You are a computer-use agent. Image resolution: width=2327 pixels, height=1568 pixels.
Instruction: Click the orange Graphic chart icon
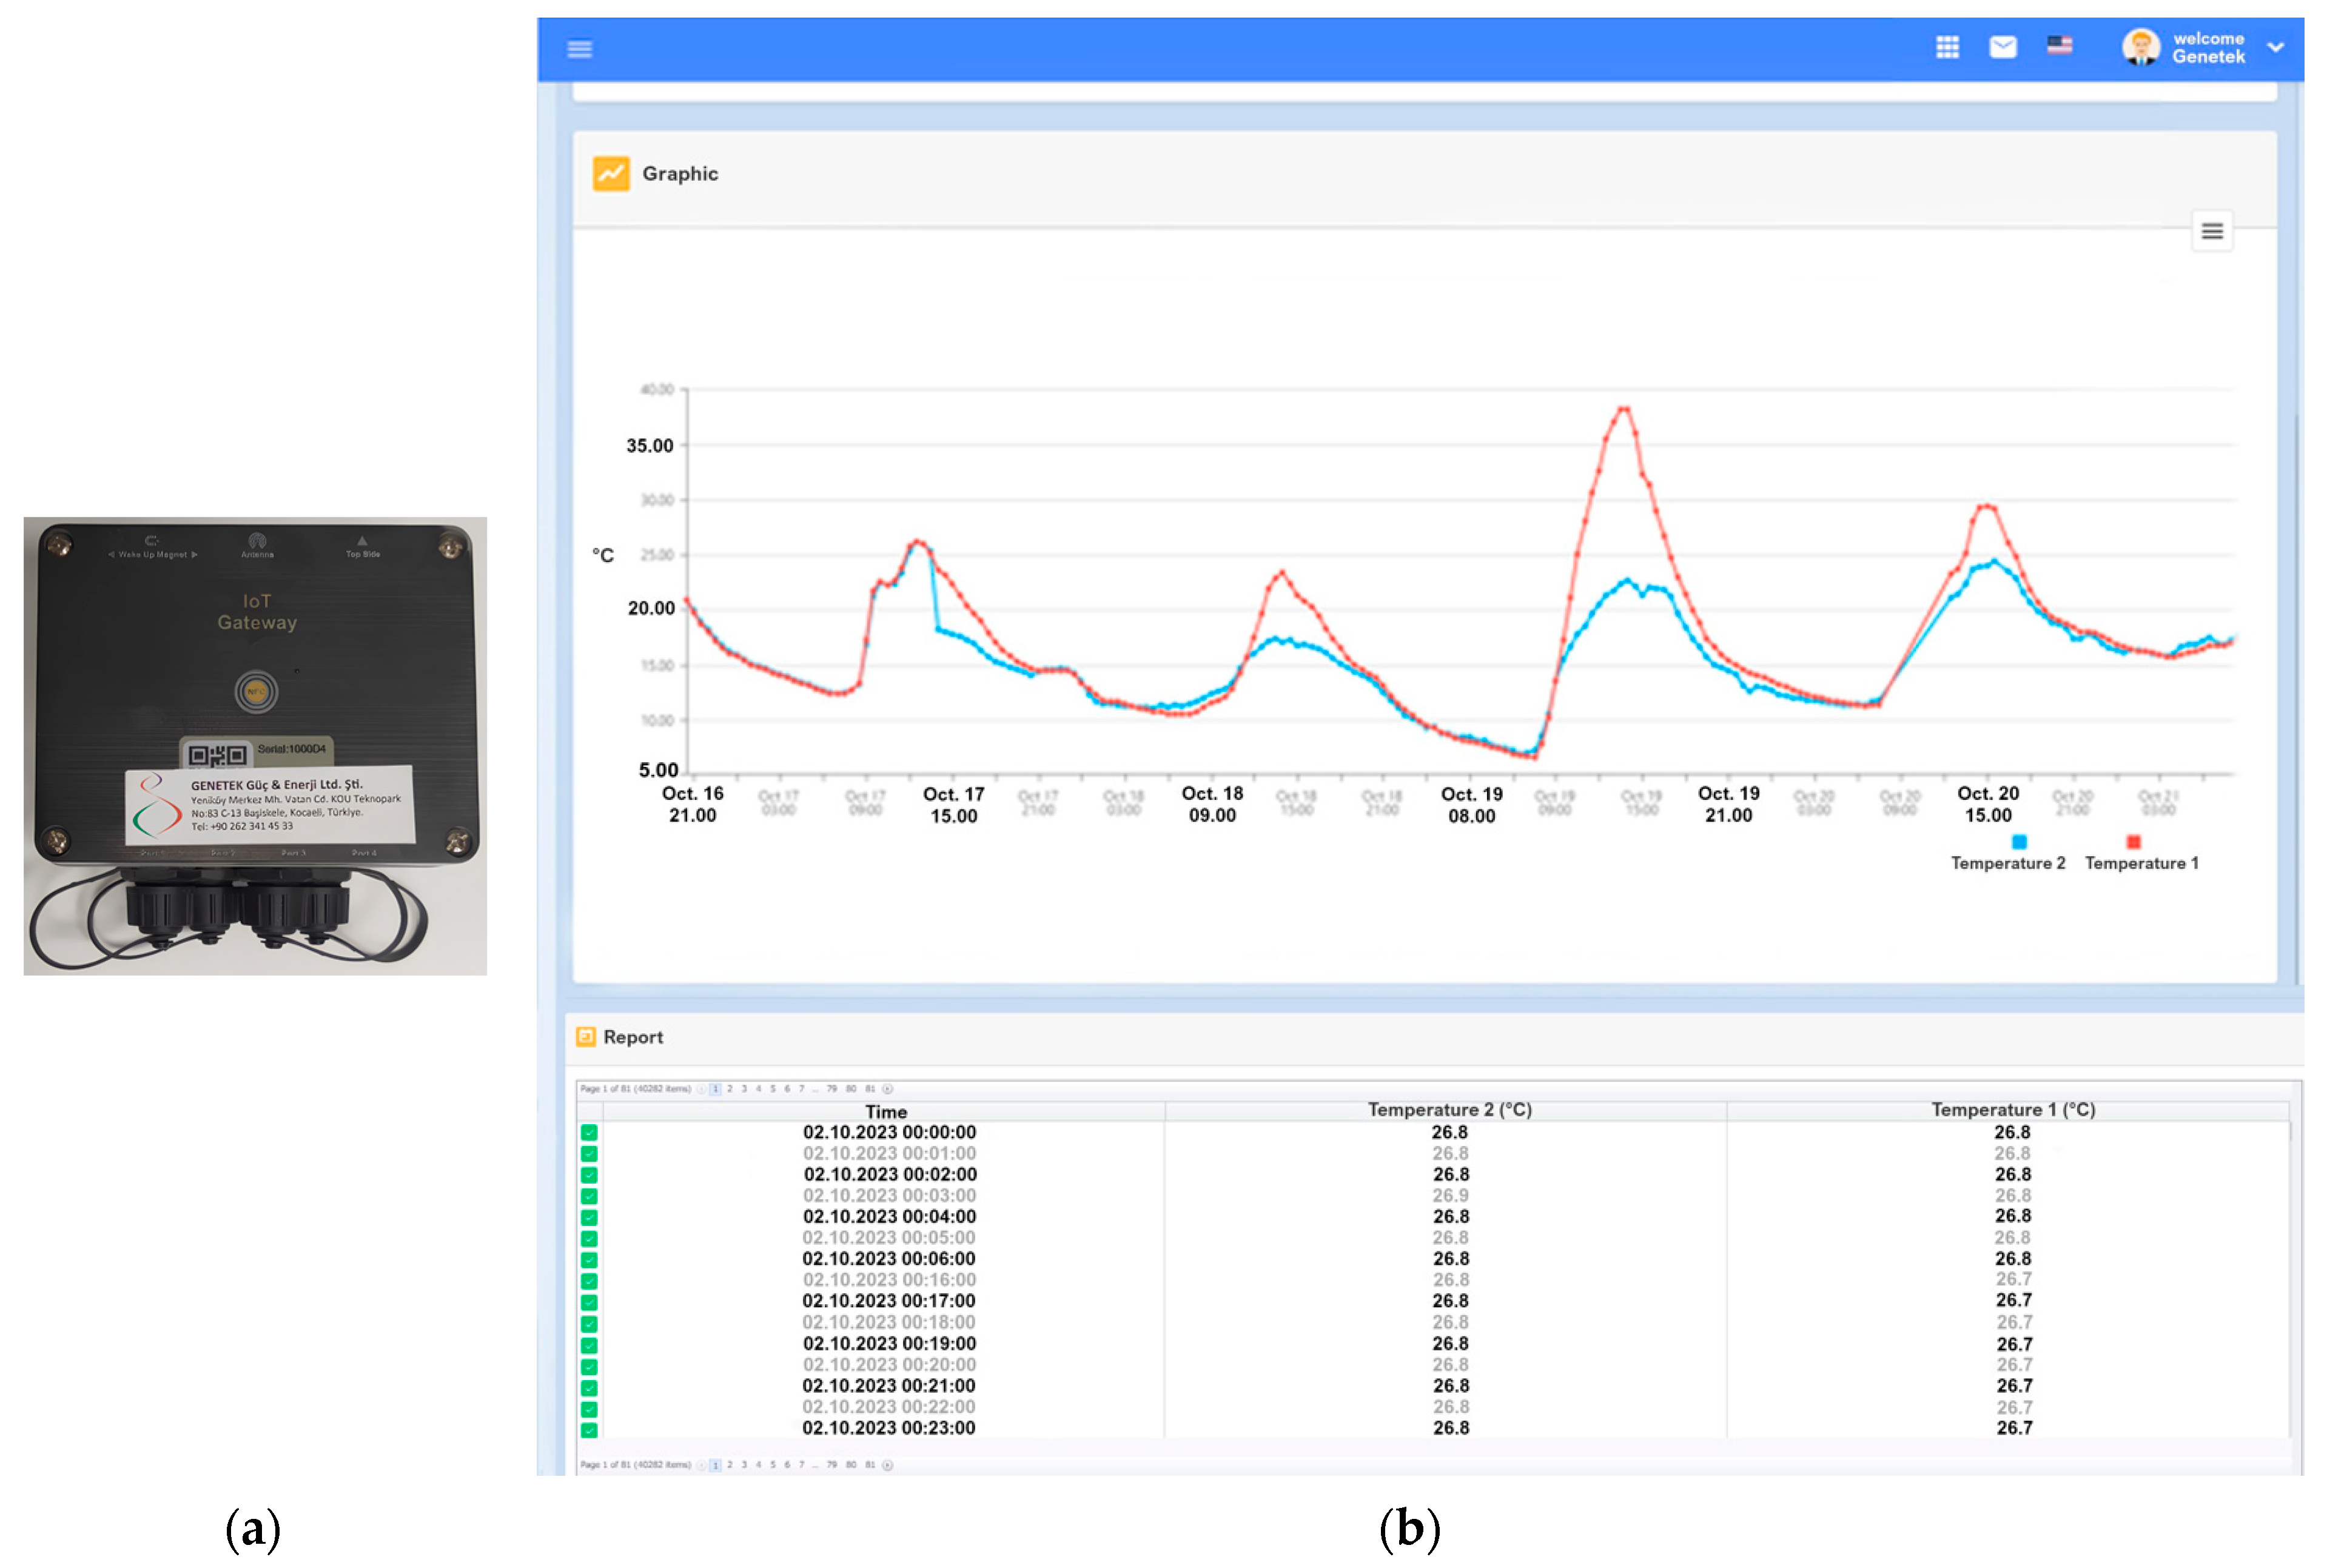[x=611, y=173]
